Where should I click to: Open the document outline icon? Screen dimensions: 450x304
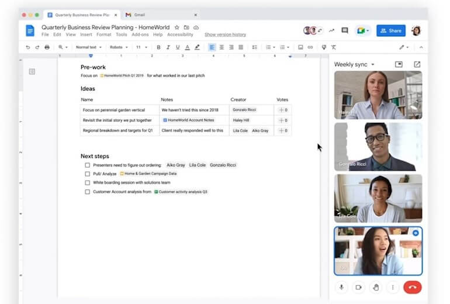[32, 71]
